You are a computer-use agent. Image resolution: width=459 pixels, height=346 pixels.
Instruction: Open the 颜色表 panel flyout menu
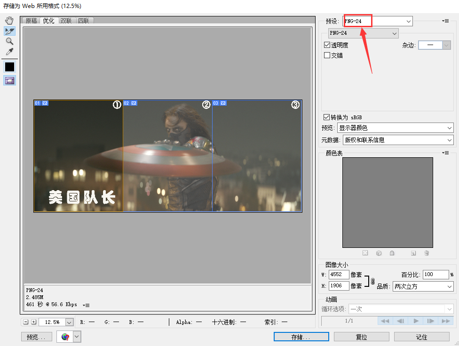coord(445,153)
